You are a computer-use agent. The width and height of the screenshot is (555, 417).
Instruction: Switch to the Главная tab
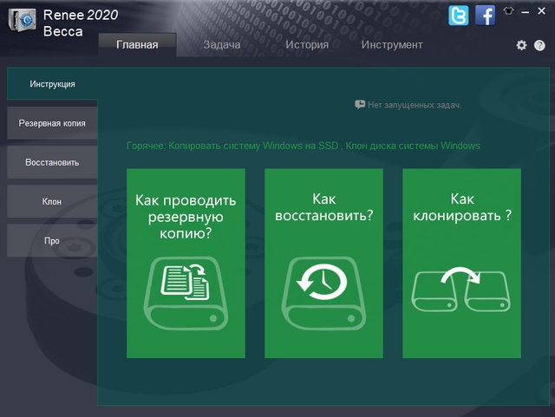[x=137, y=45]
